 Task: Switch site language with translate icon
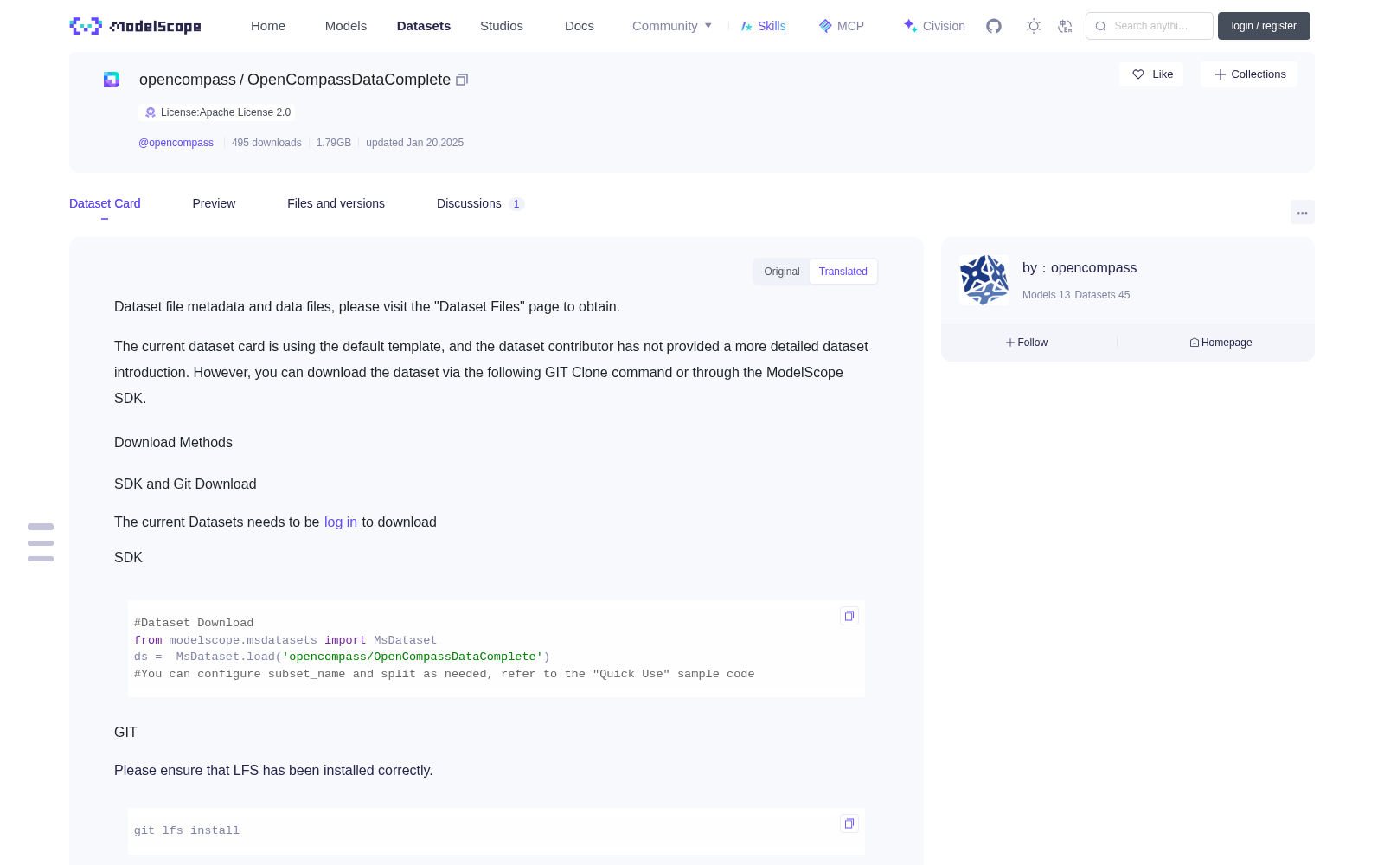pos(1065,26)
